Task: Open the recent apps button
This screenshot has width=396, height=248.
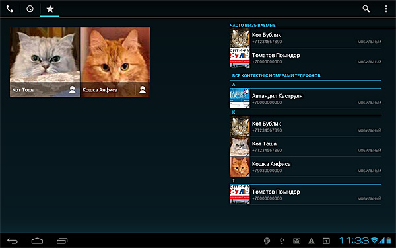Action: pos(62,241)
